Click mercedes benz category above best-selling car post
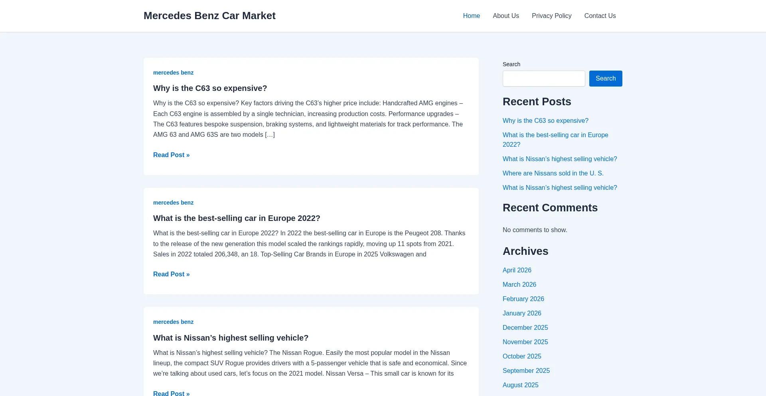766x396 pixels. pyautogui.click(x=173, y=203)
